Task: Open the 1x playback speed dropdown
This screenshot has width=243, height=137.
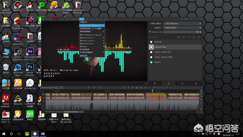Action: (59, 88)
